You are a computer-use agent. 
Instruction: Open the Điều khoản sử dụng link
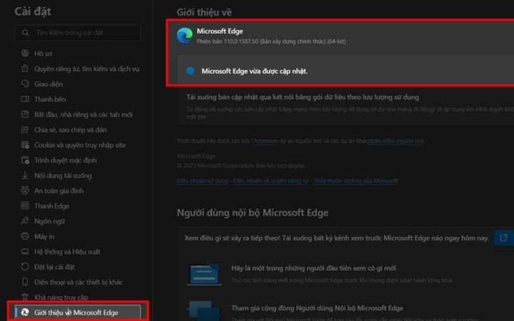click(x=202, y=181)
